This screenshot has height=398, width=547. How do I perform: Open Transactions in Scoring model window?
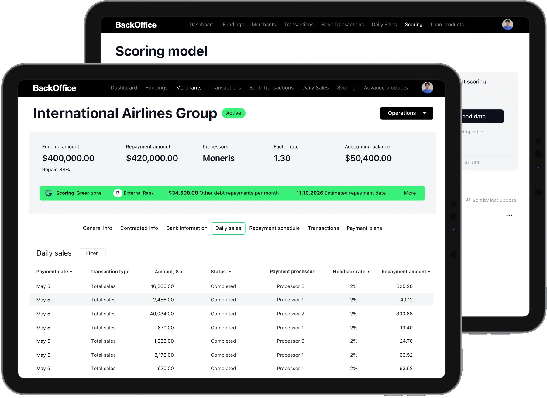[299, 25]
